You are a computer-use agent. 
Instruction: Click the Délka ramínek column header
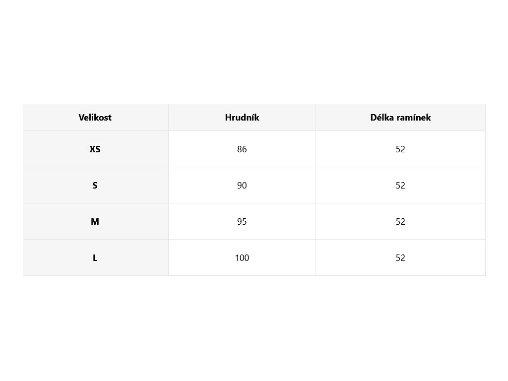tap(400, 118)
